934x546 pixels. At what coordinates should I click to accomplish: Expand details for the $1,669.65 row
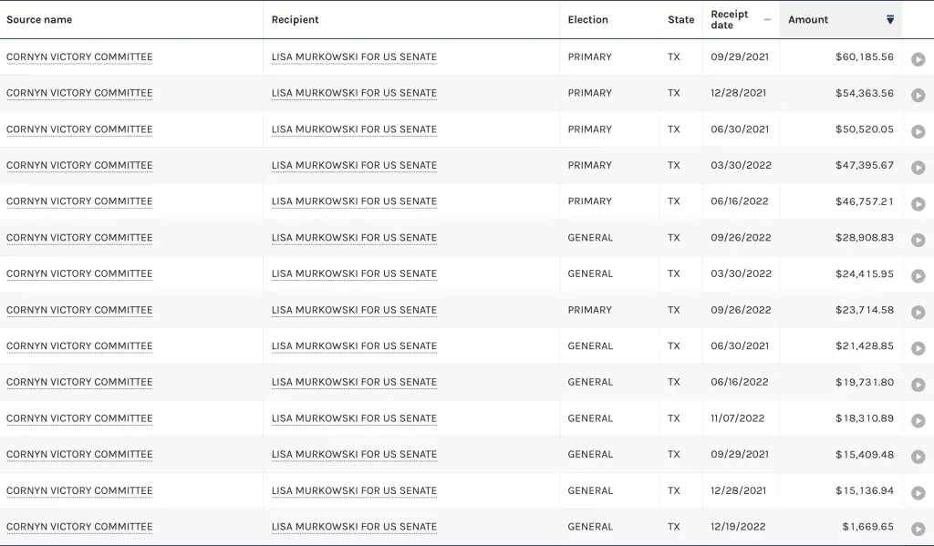918,529
